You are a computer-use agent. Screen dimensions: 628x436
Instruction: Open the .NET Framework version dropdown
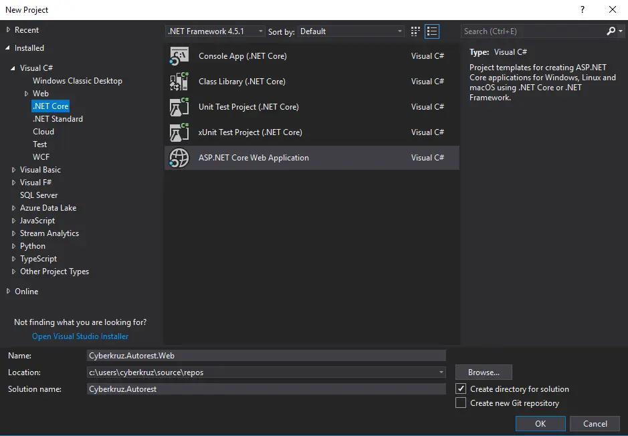(x=215, y=31)
